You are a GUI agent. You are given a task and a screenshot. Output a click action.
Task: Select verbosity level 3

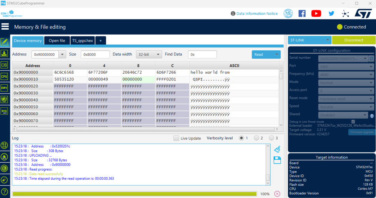[271, 138]
